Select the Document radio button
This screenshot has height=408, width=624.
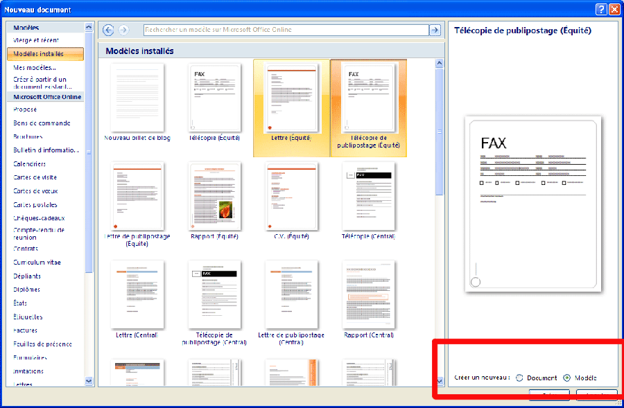[x=520, y=378]
